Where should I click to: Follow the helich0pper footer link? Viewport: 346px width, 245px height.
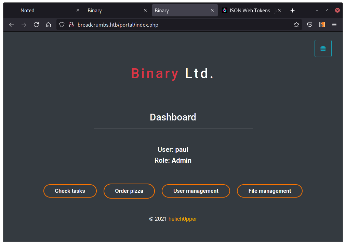point(183,219)
